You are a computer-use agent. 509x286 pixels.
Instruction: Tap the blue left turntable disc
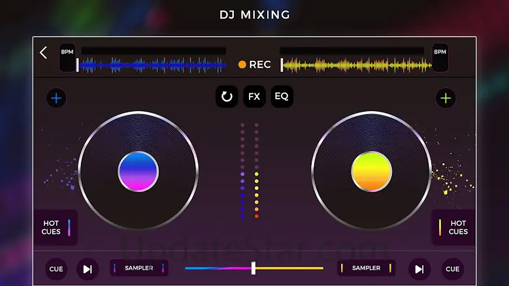(x=138, y=171)
